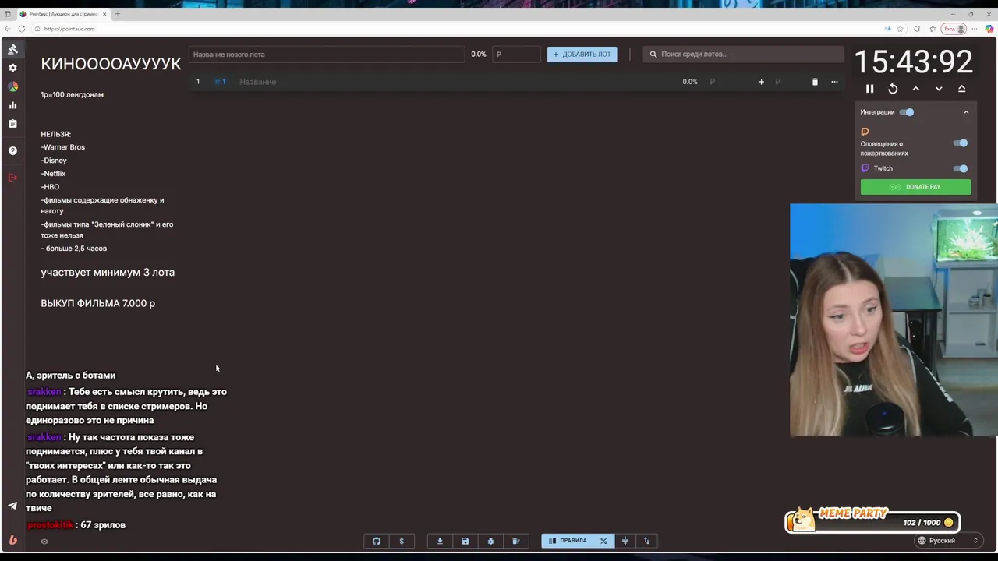Open the colored wheel icon in sidebar

pos(12,86)
